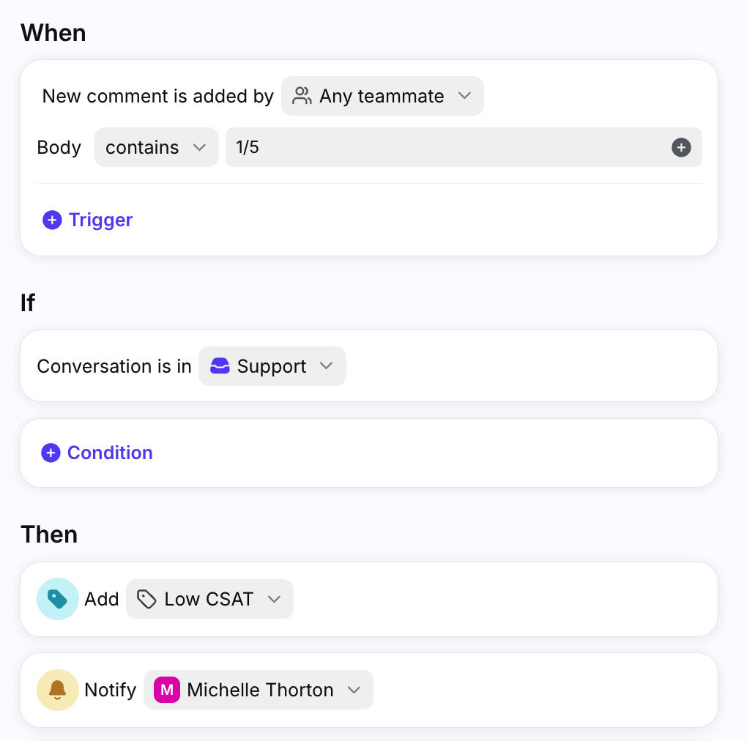
Task: Add a new Trigger
Action: point(88,220)
